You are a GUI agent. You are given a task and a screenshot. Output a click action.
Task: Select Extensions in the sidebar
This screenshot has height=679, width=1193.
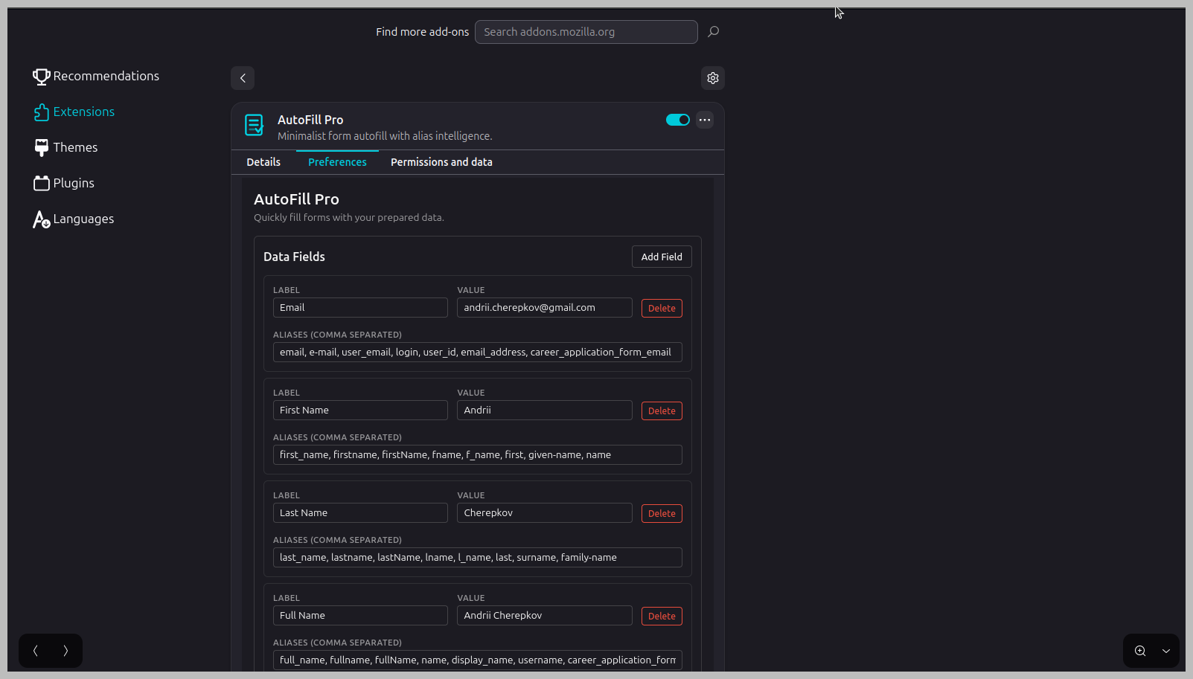[x=74, y=112]
